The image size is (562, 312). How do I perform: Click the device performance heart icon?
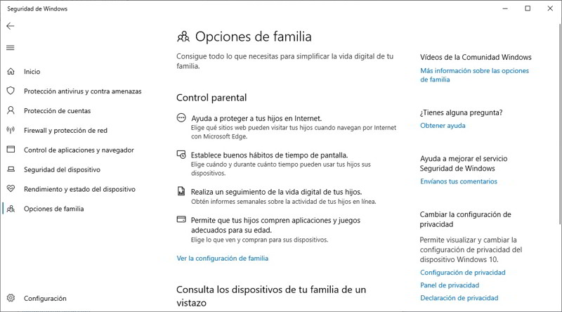pyautogui.click(x=11, y=190)
